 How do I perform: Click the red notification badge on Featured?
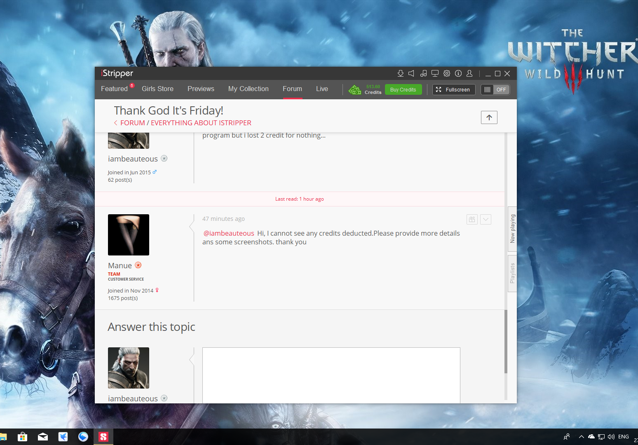[132, 86]
